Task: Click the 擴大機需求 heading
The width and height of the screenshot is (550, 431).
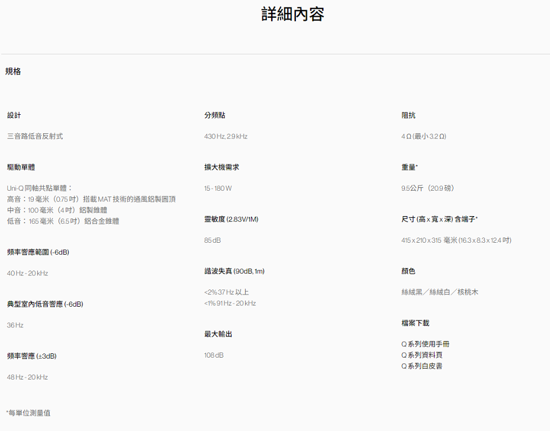Action: point(221,168)
